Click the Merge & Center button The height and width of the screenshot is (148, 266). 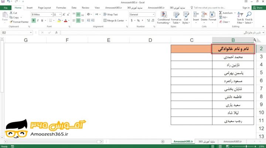click(114, 21)
